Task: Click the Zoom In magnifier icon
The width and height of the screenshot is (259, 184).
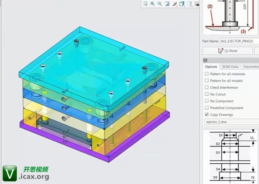Action: [x=152, y=4]
